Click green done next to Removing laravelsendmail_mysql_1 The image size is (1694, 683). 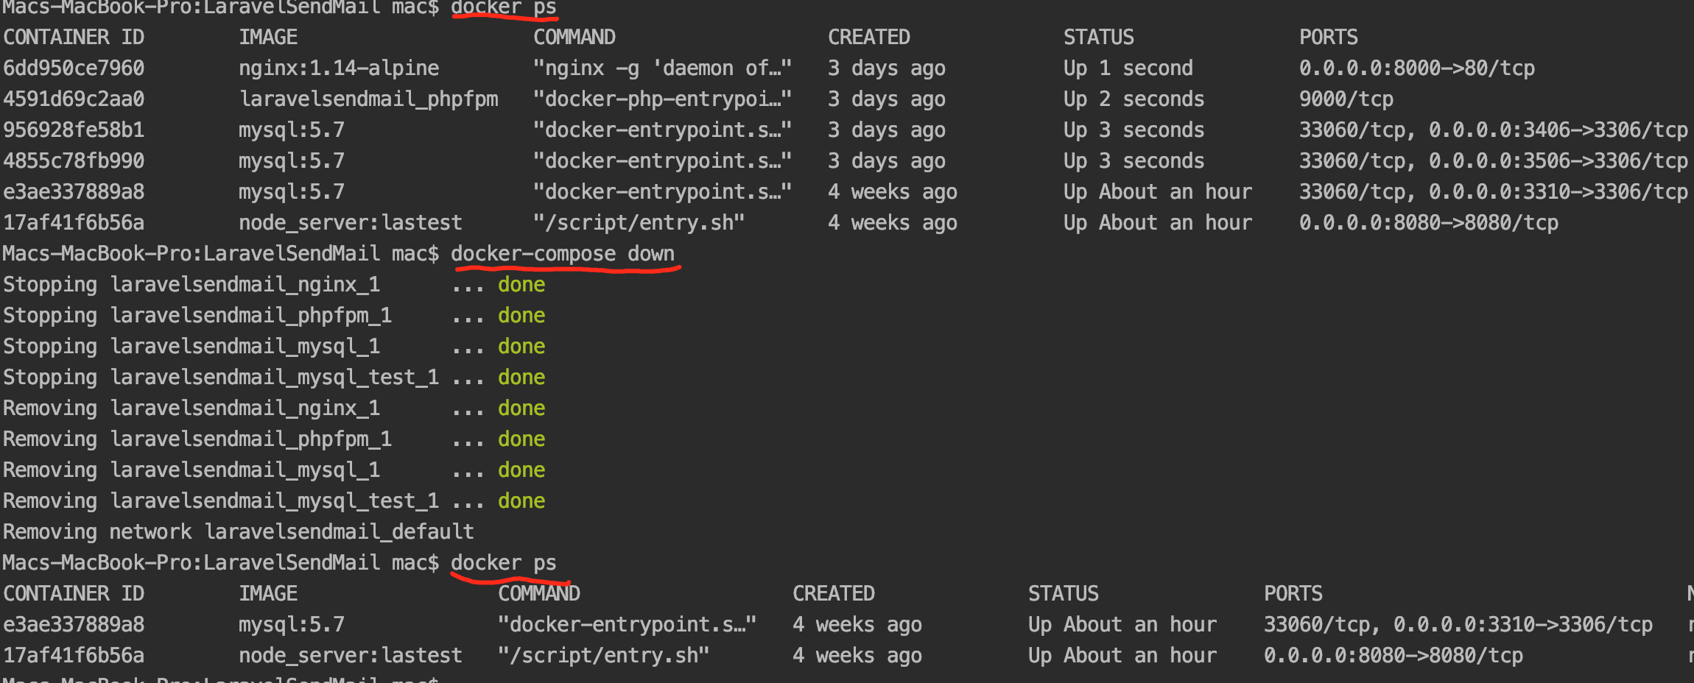(x=521, y=470)
